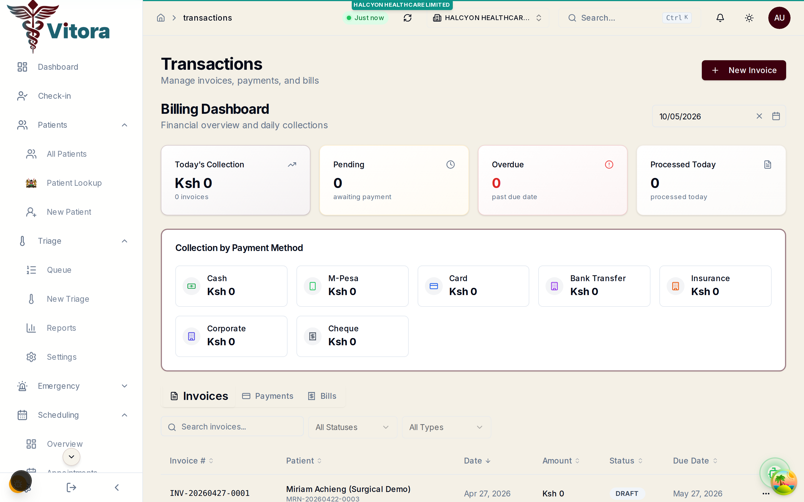
Task: Open Dashboard in the sidebar
Action: click(71, 67)
